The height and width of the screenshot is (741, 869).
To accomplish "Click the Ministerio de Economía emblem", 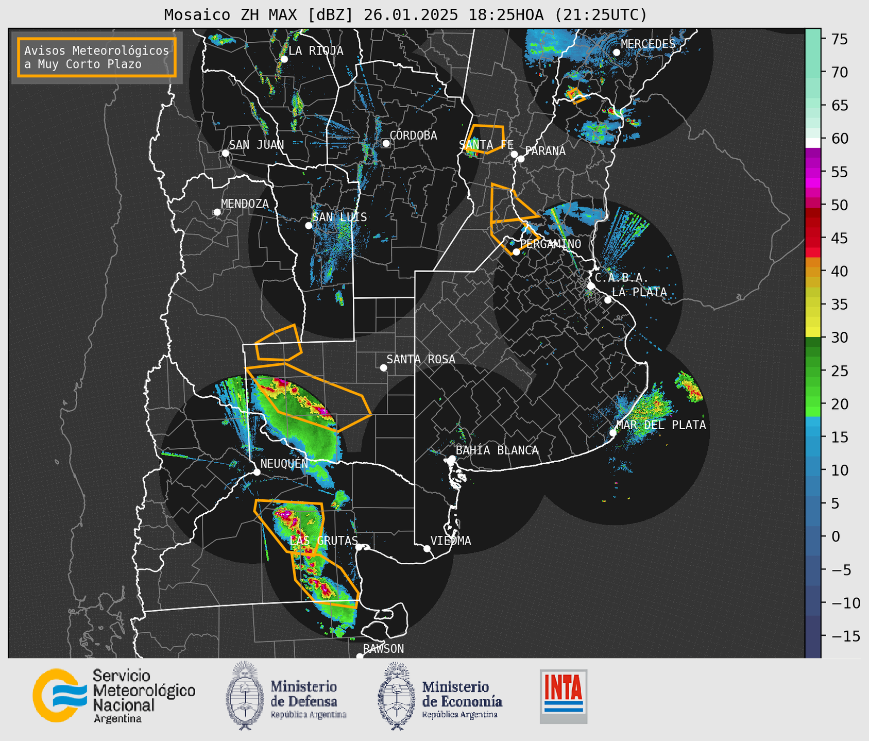I will [396, 696].
